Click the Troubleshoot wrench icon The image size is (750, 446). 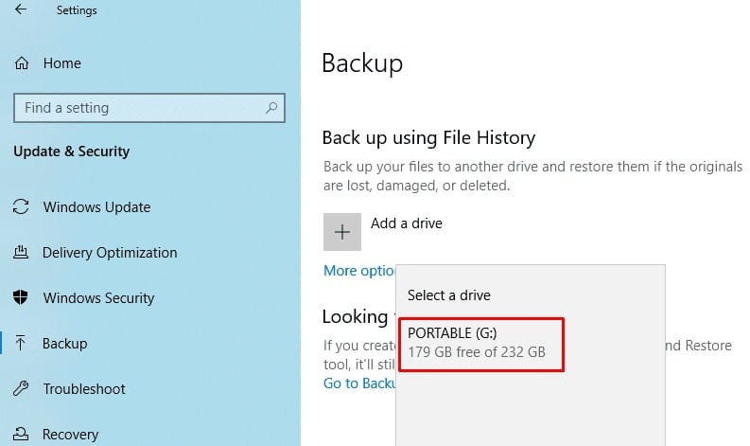point(21,388)
